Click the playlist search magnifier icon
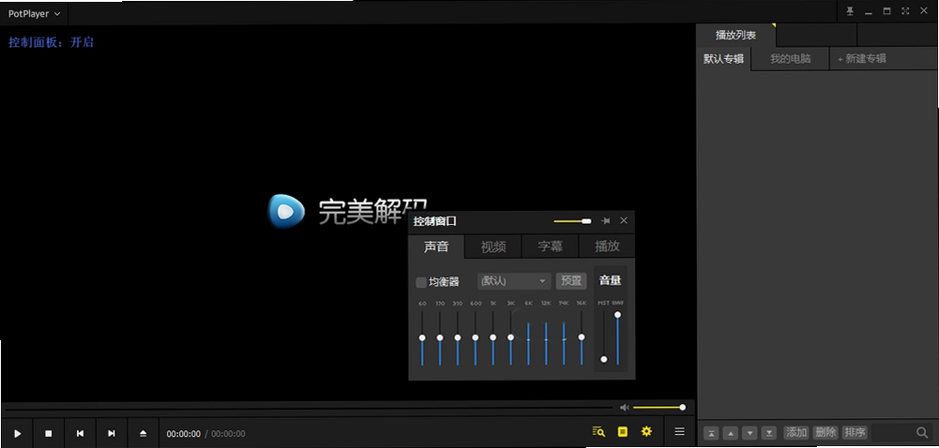The image size is (939, 448). (x=922, y=432)
